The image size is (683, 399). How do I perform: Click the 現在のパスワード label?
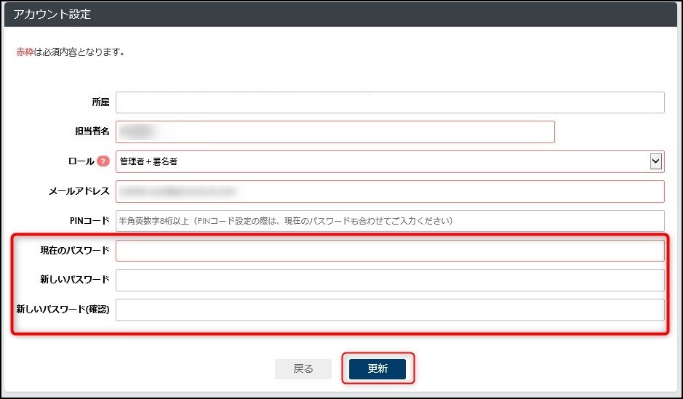[x=75, y=251]
